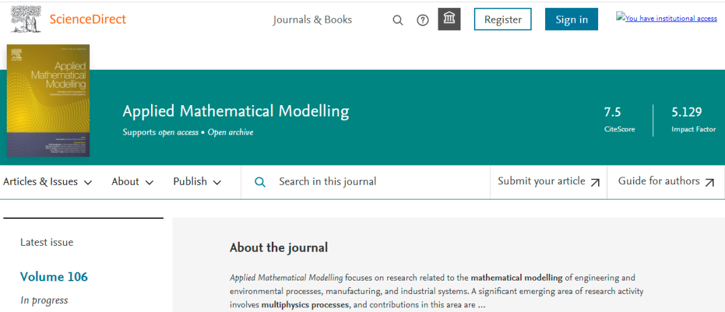725x312 pixels.
Task: Click into Search in this journal field
Action: point(376,181)
